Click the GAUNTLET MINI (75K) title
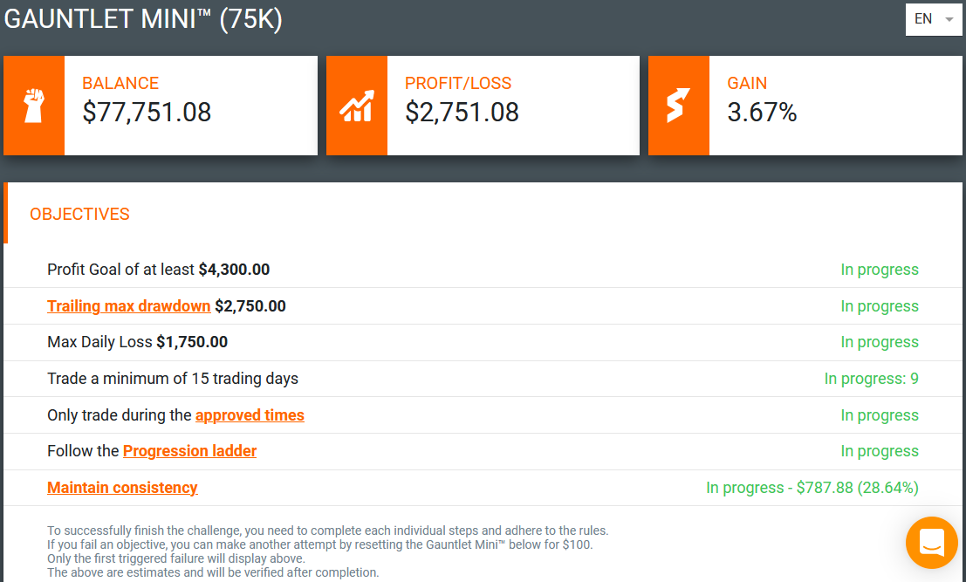The height and width of the screenshot is (582, 966). 143,19
